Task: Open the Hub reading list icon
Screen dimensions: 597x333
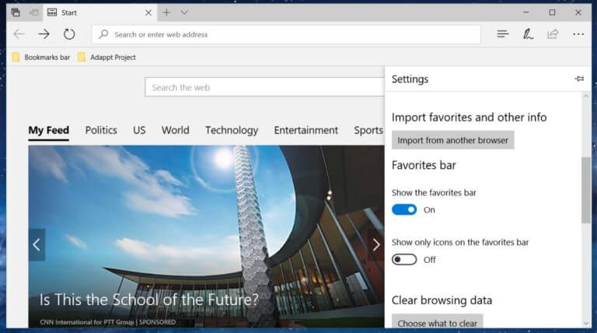Action: 503,34
